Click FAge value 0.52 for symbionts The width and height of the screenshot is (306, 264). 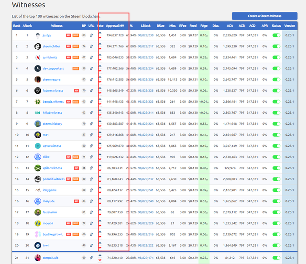(204, 57)
